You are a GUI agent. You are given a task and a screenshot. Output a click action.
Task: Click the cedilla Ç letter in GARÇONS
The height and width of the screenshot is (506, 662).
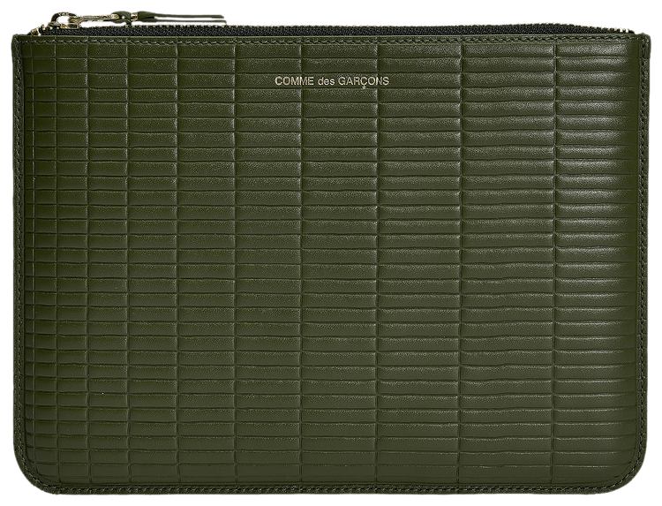[362, 81]
